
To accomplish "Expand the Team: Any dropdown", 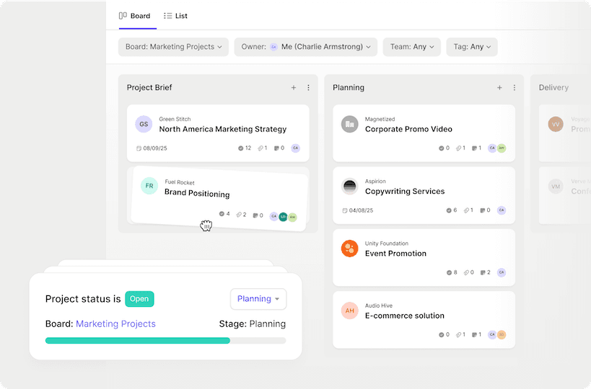I will [412, 47].
